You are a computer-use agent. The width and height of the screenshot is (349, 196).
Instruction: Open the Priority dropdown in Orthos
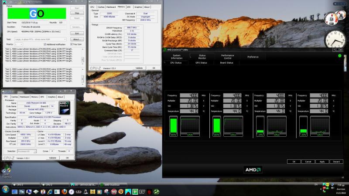point(19,44)
